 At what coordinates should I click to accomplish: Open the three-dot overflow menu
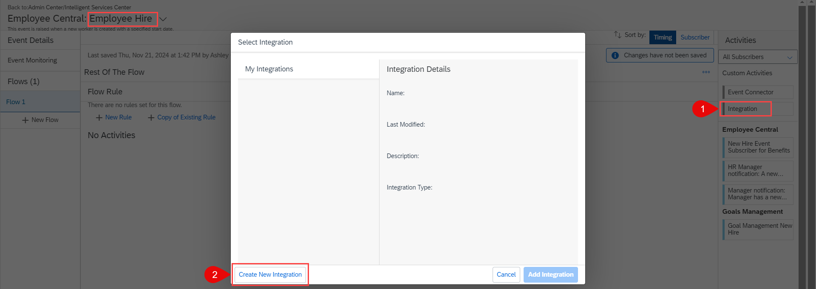[x=706, y=72]
